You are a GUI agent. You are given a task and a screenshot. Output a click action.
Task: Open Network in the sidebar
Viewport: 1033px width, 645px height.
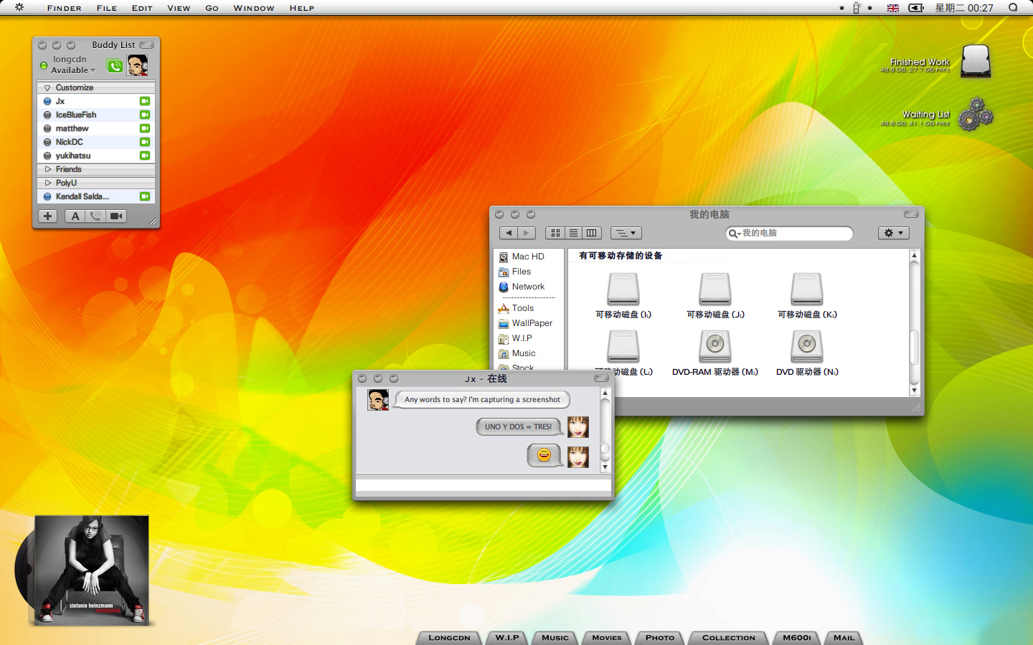522,287
